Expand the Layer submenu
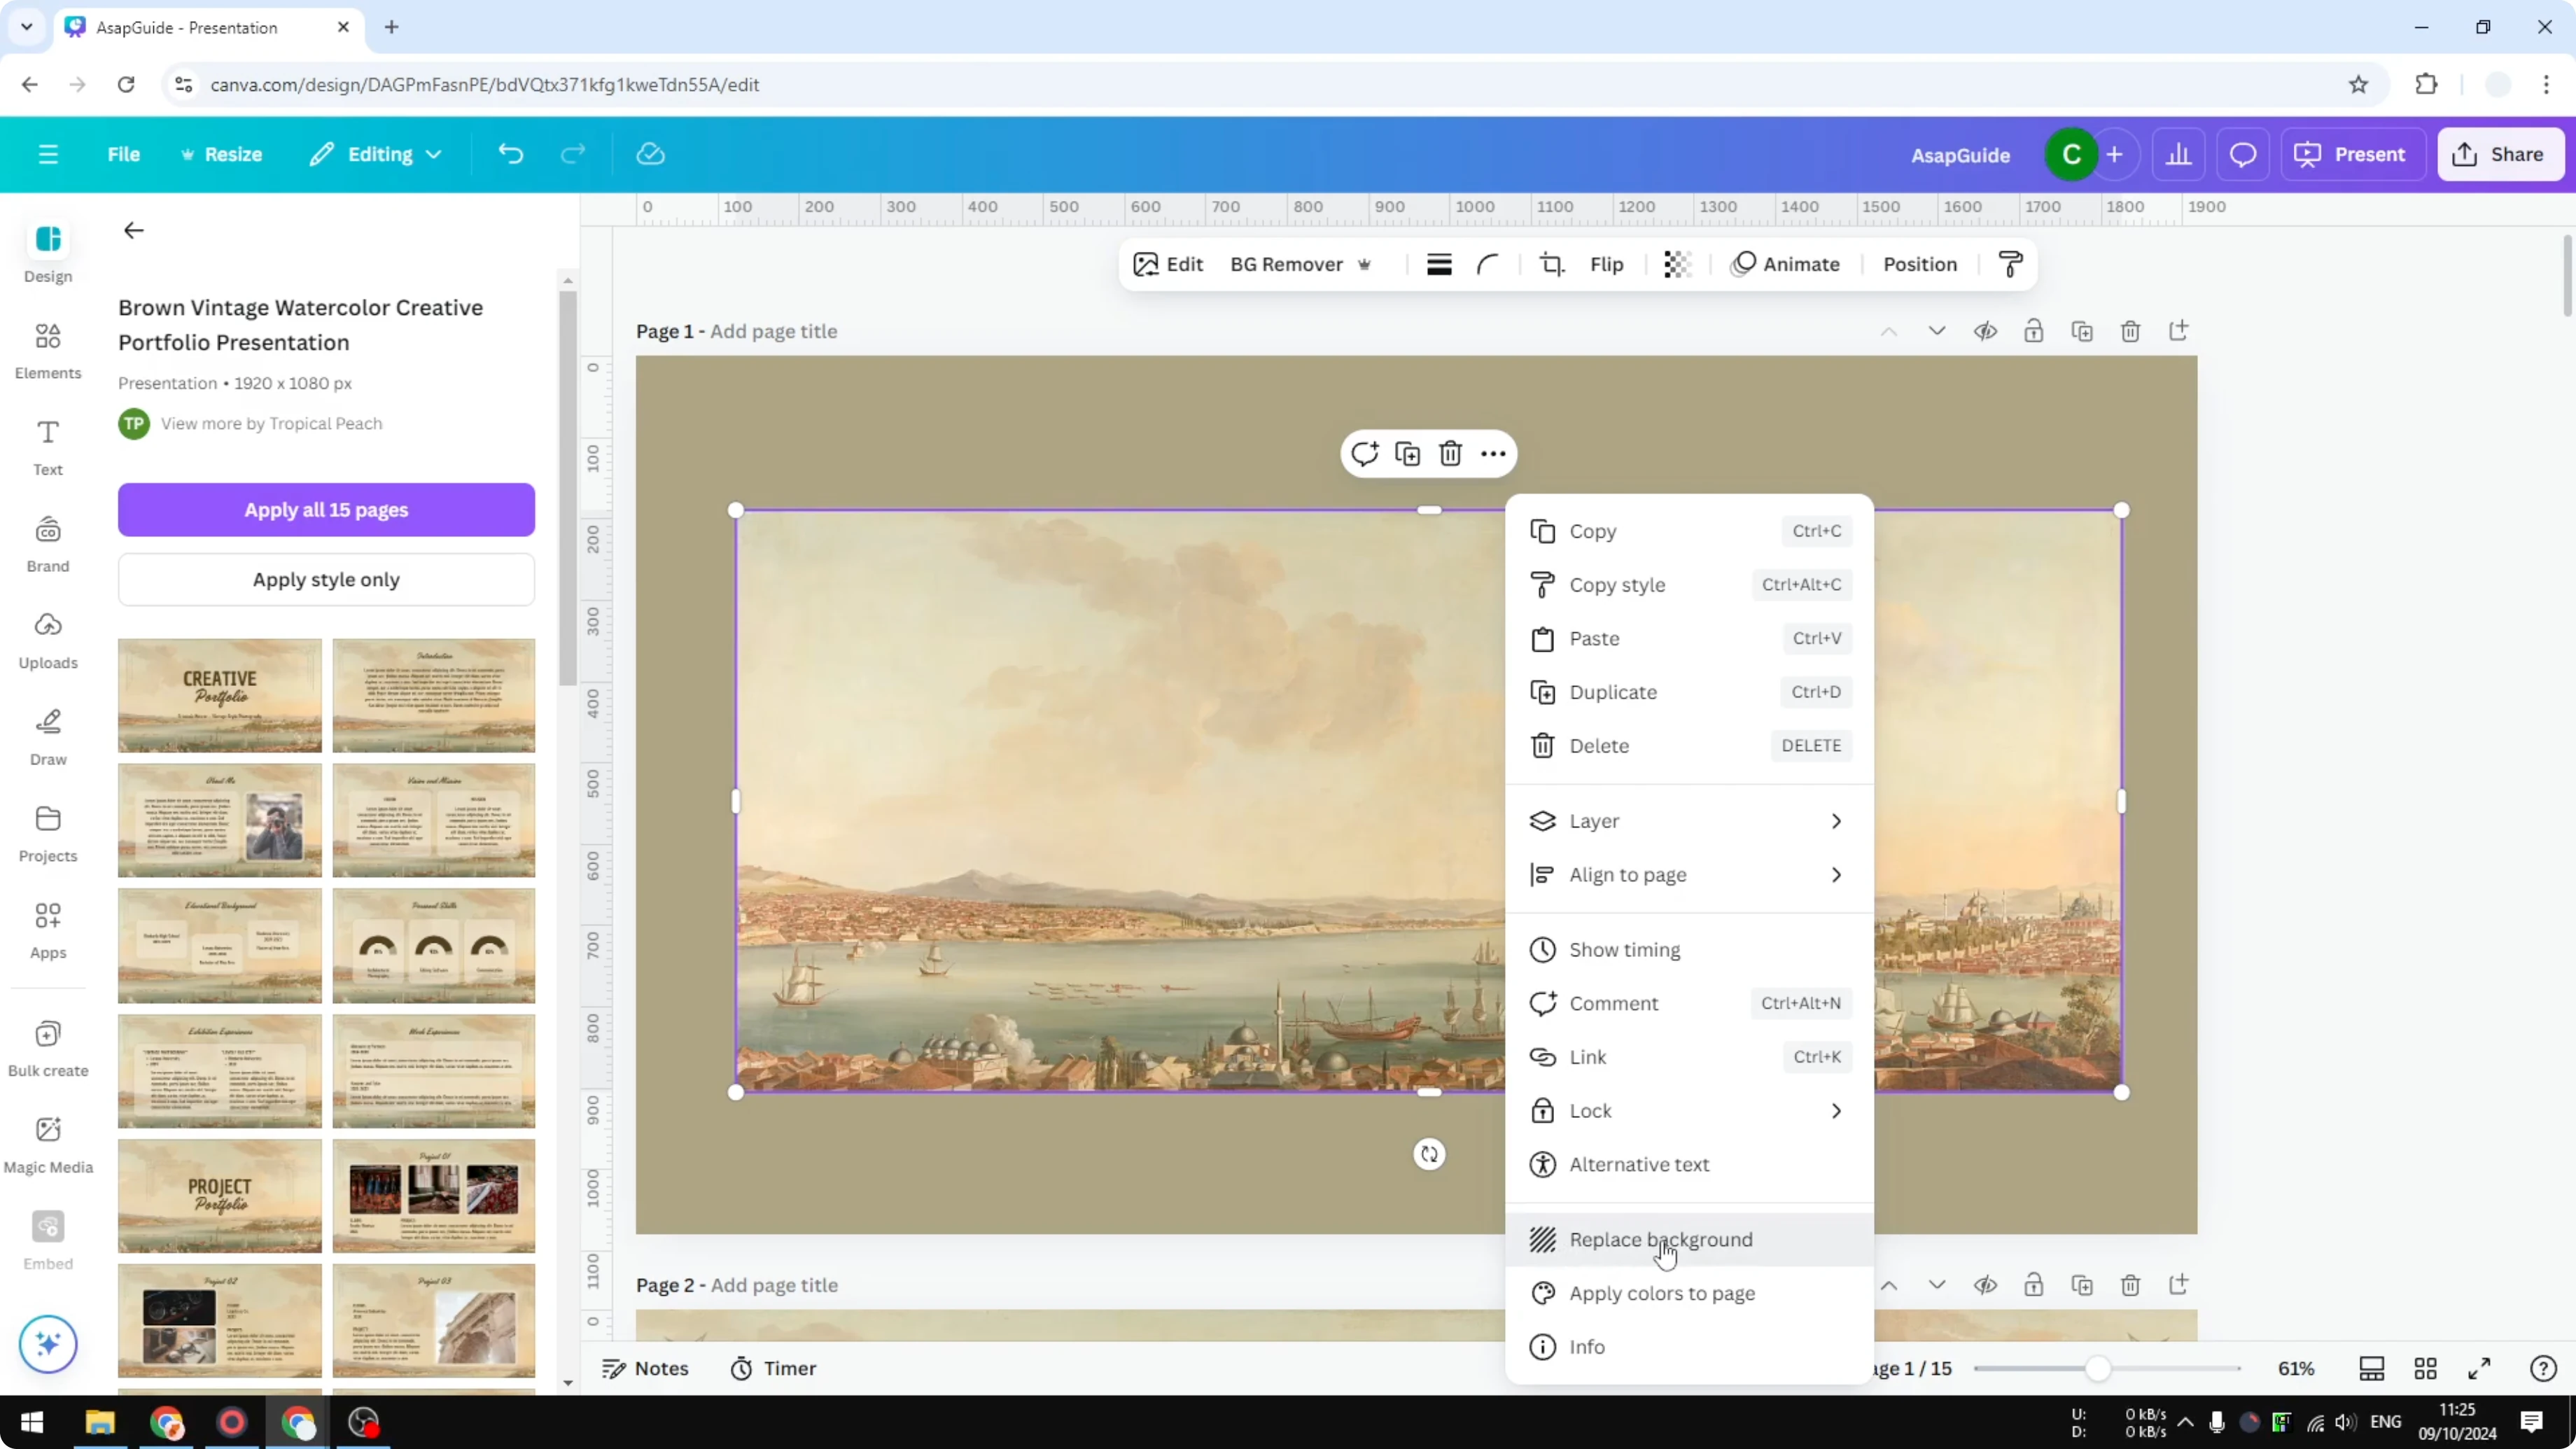Image resolution: width=2576 pixels, height=1449 pixels. coord(1689,821)
